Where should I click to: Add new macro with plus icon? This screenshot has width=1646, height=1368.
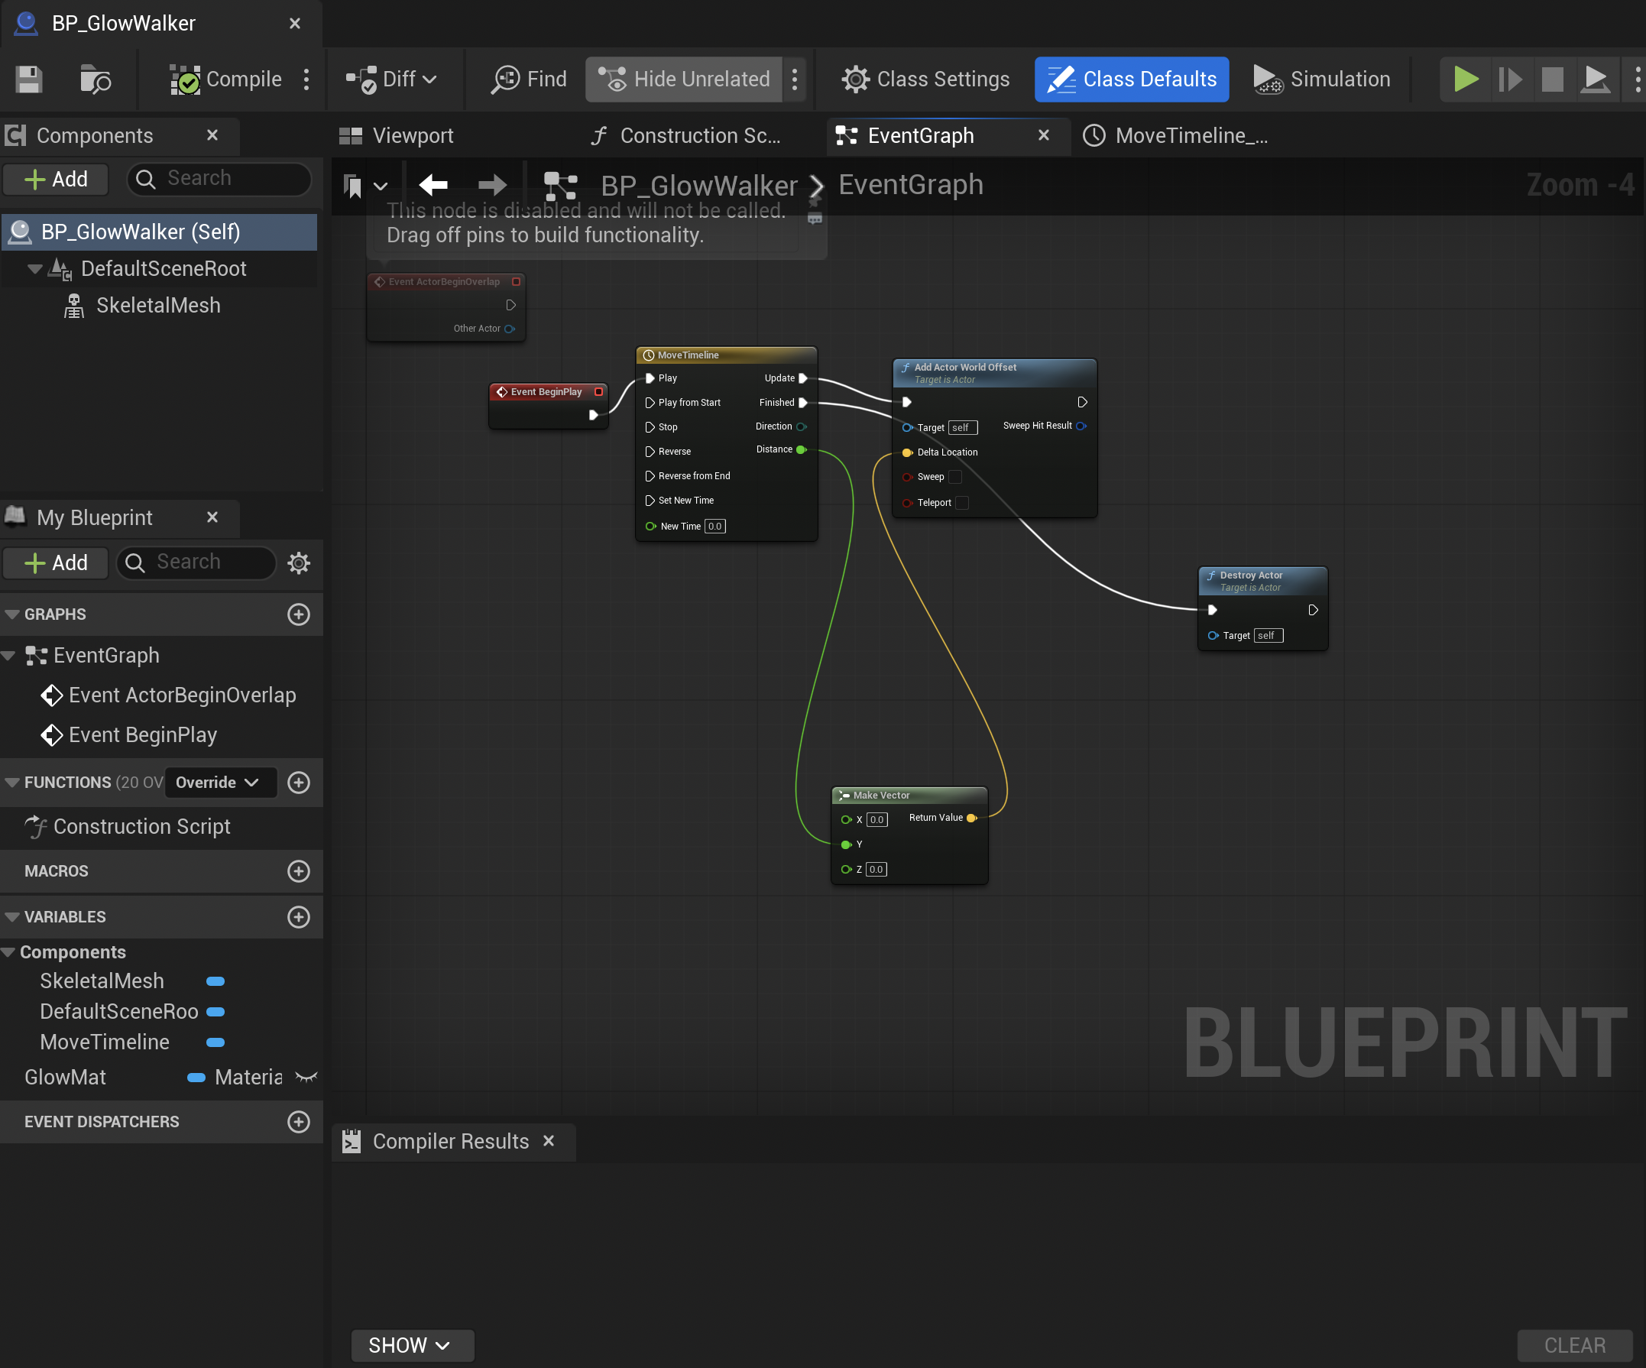pyautogui.click(x=299, y=871)
